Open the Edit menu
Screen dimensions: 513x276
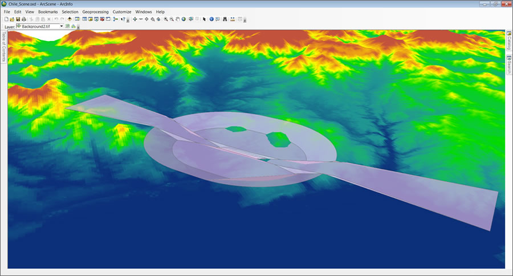(x=18, y=12)
